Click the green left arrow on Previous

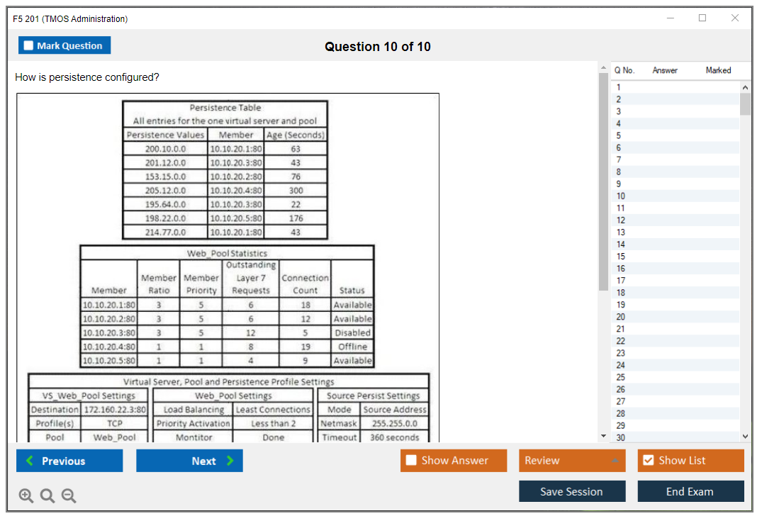30,461
